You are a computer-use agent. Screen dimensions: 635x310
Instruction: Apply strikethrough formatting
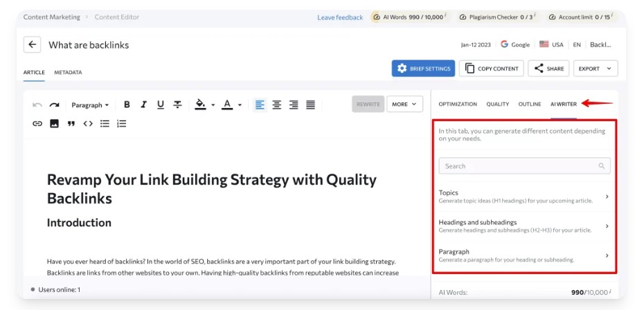point(177,104)
